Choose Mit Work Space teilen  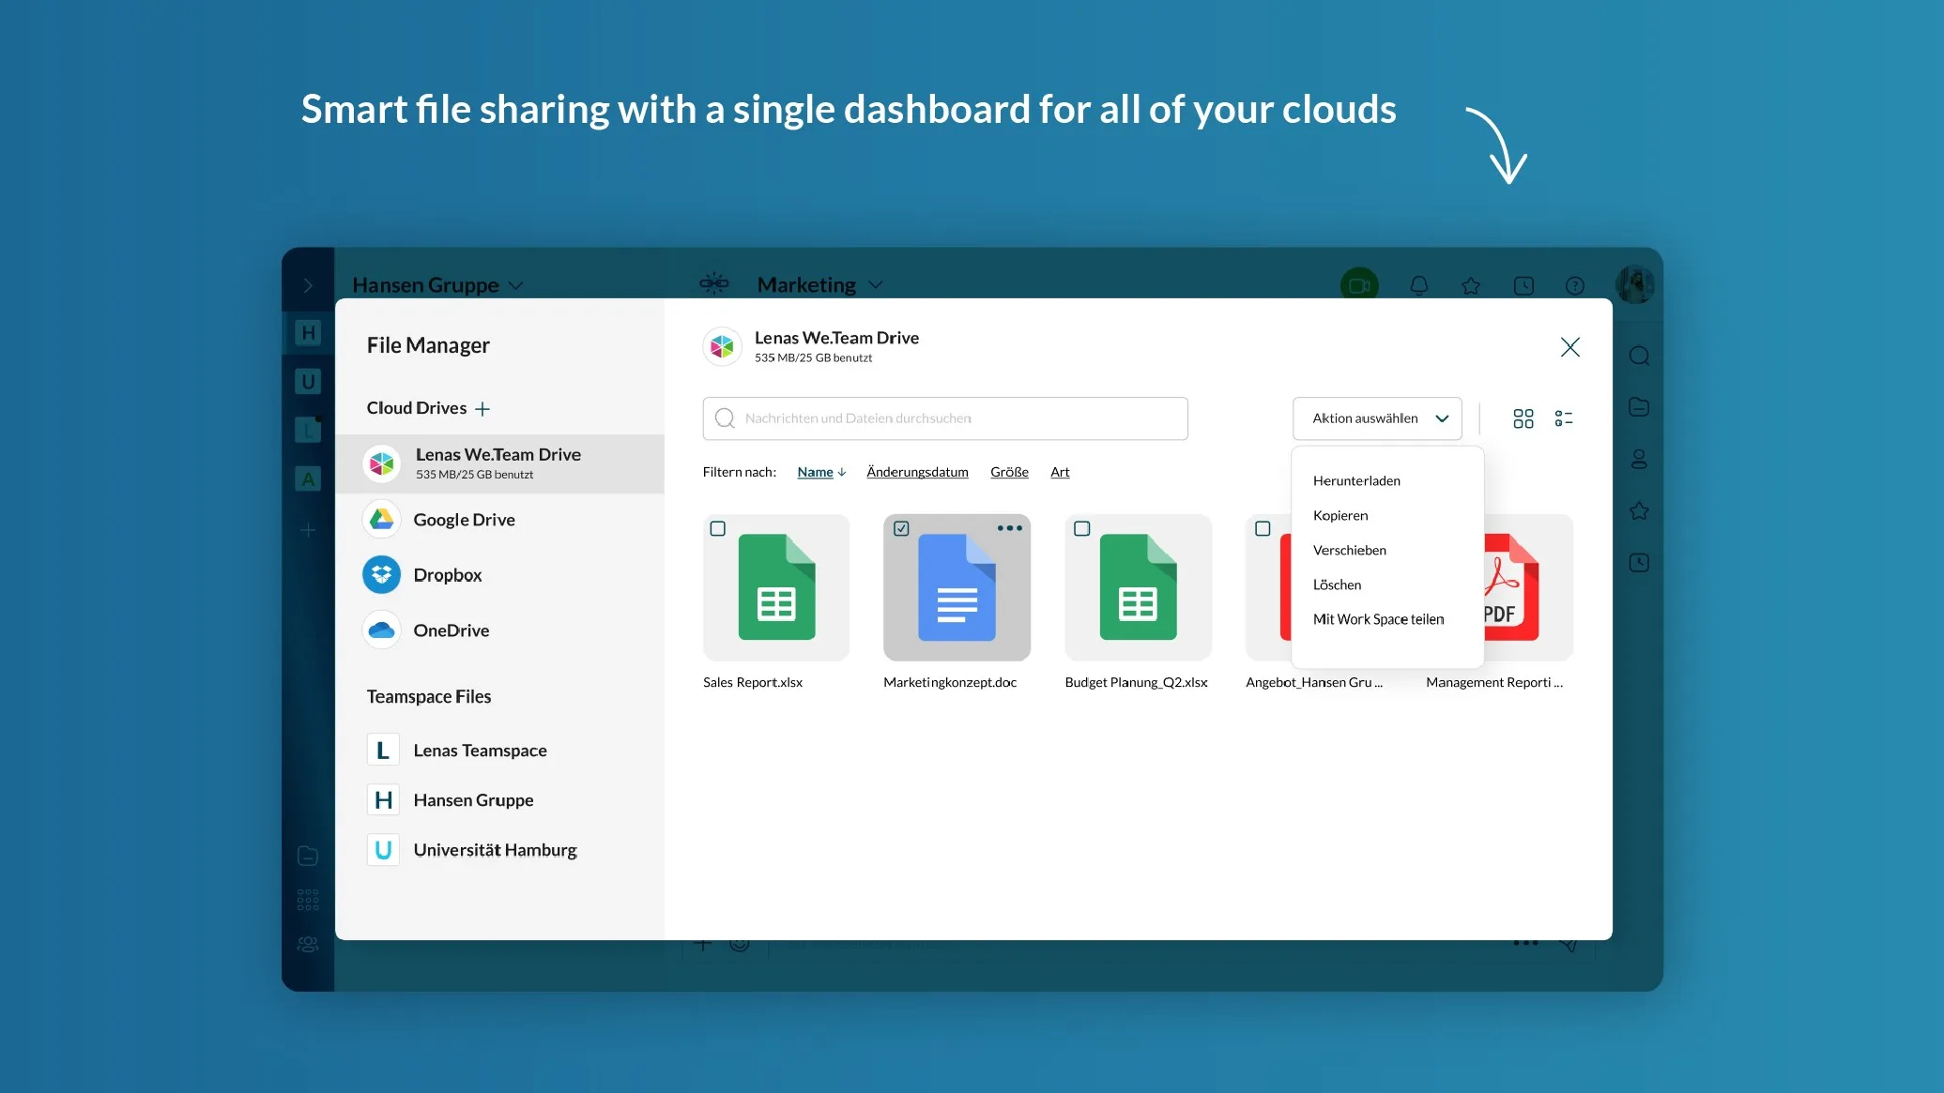pos(1378,620)
